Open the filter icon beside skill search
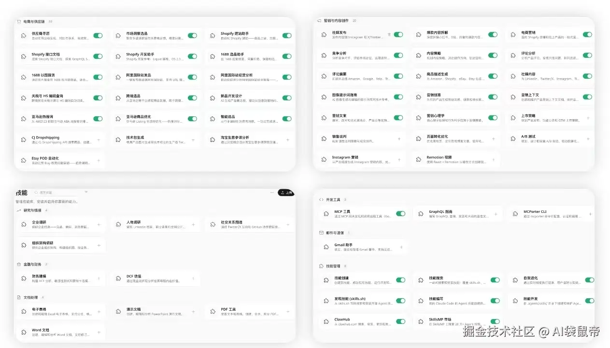Viewport: 610px width, 348px height. (86, 192)
